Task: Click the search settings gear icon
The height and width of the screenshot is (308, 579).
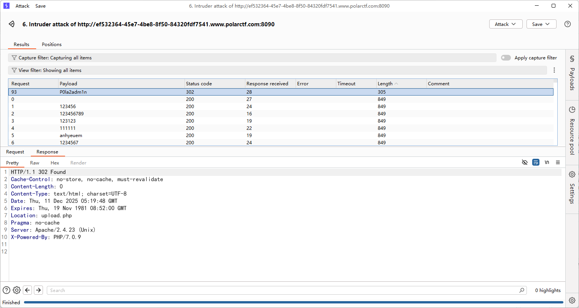Action: (x=17, y=290)
